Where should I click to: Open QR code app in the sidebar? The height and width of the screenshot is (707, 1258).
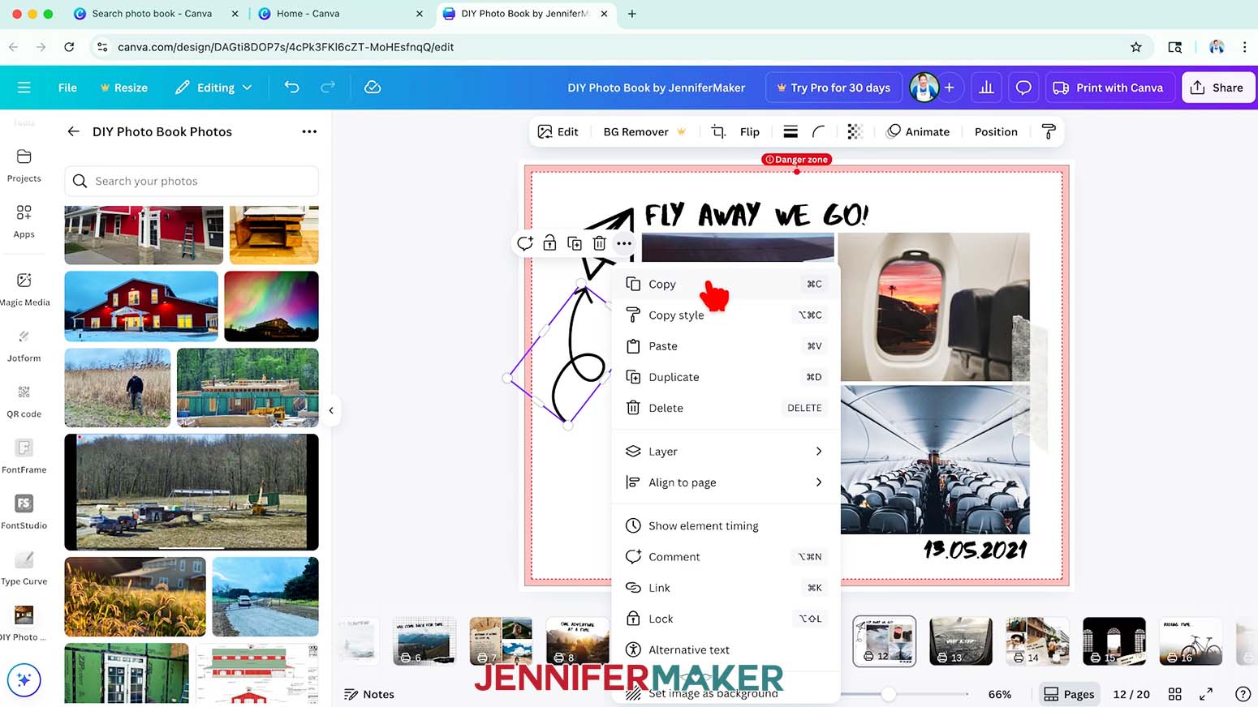tap(24, 401)
